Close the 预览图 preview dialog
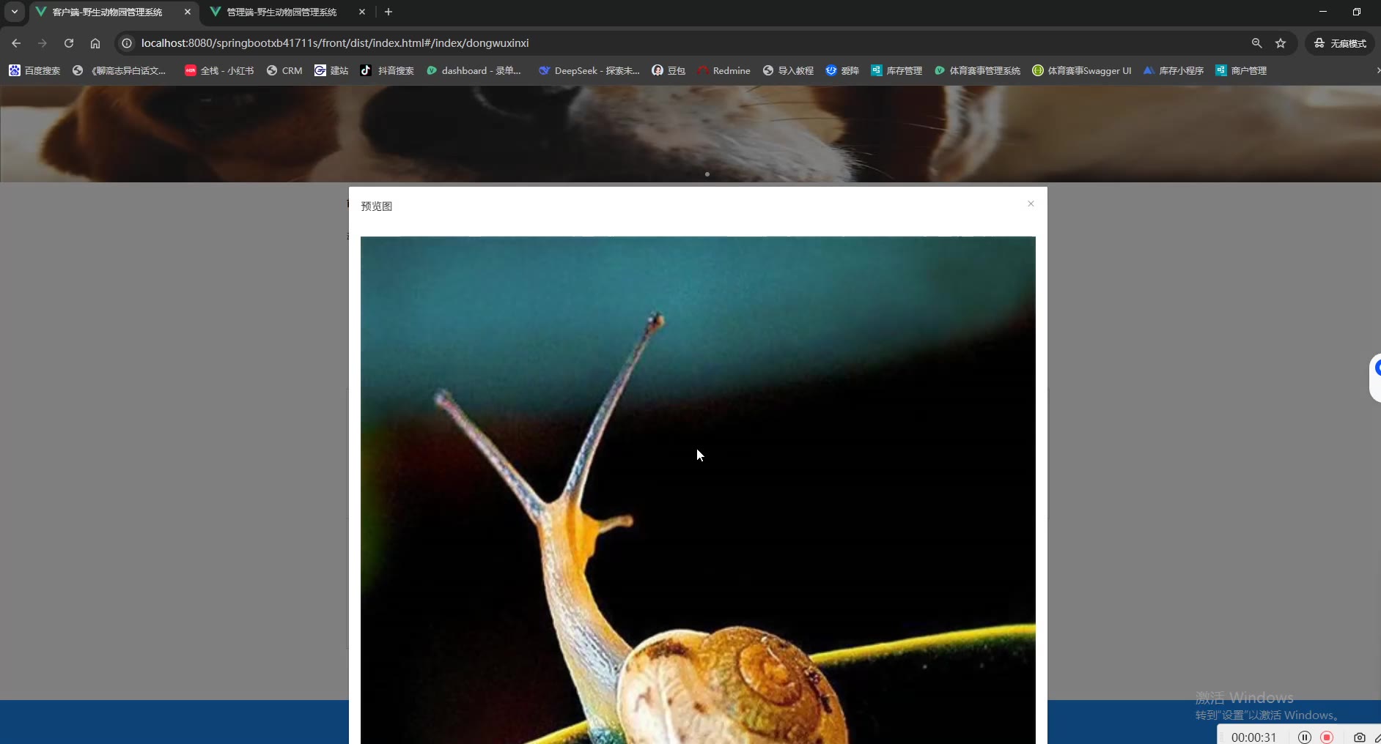Viewport: 1381px width, 744px height. (x=1031, y=204)
